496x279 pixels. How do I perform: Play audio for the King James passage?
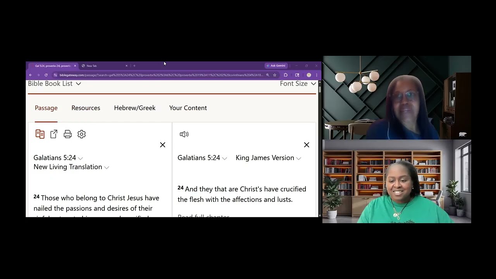click(x=184, y=134)
